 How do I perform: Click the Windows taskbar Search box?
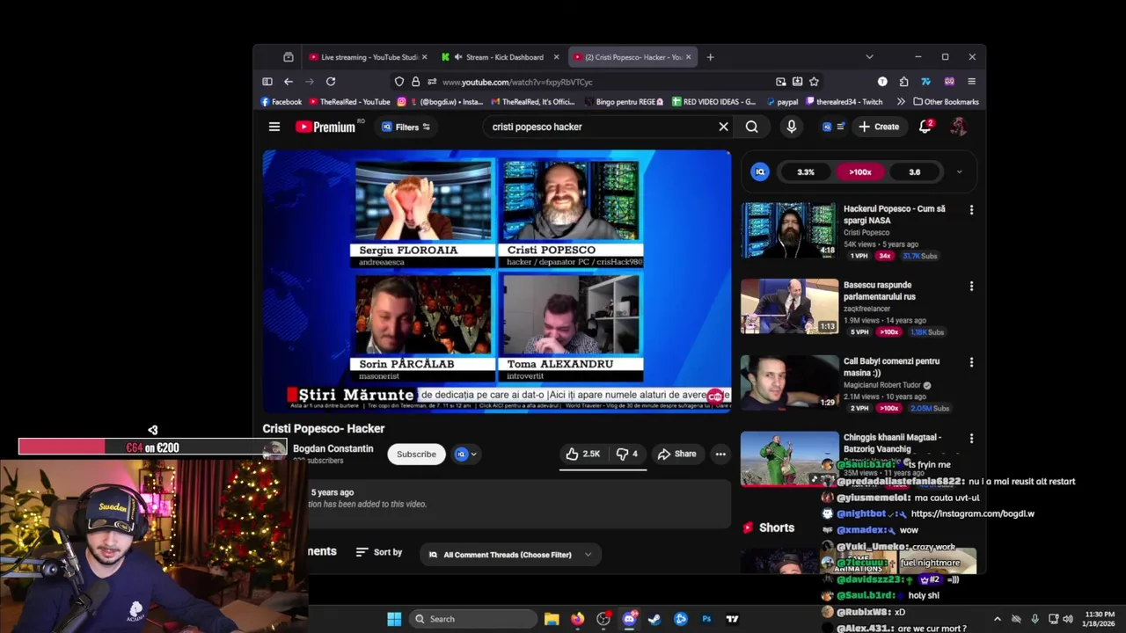tap(474, 619)
